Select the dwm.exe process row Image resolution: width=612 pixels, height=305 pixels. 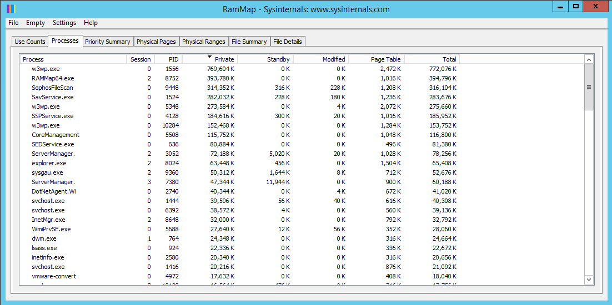pyautogui.click(x=240, y=238)
